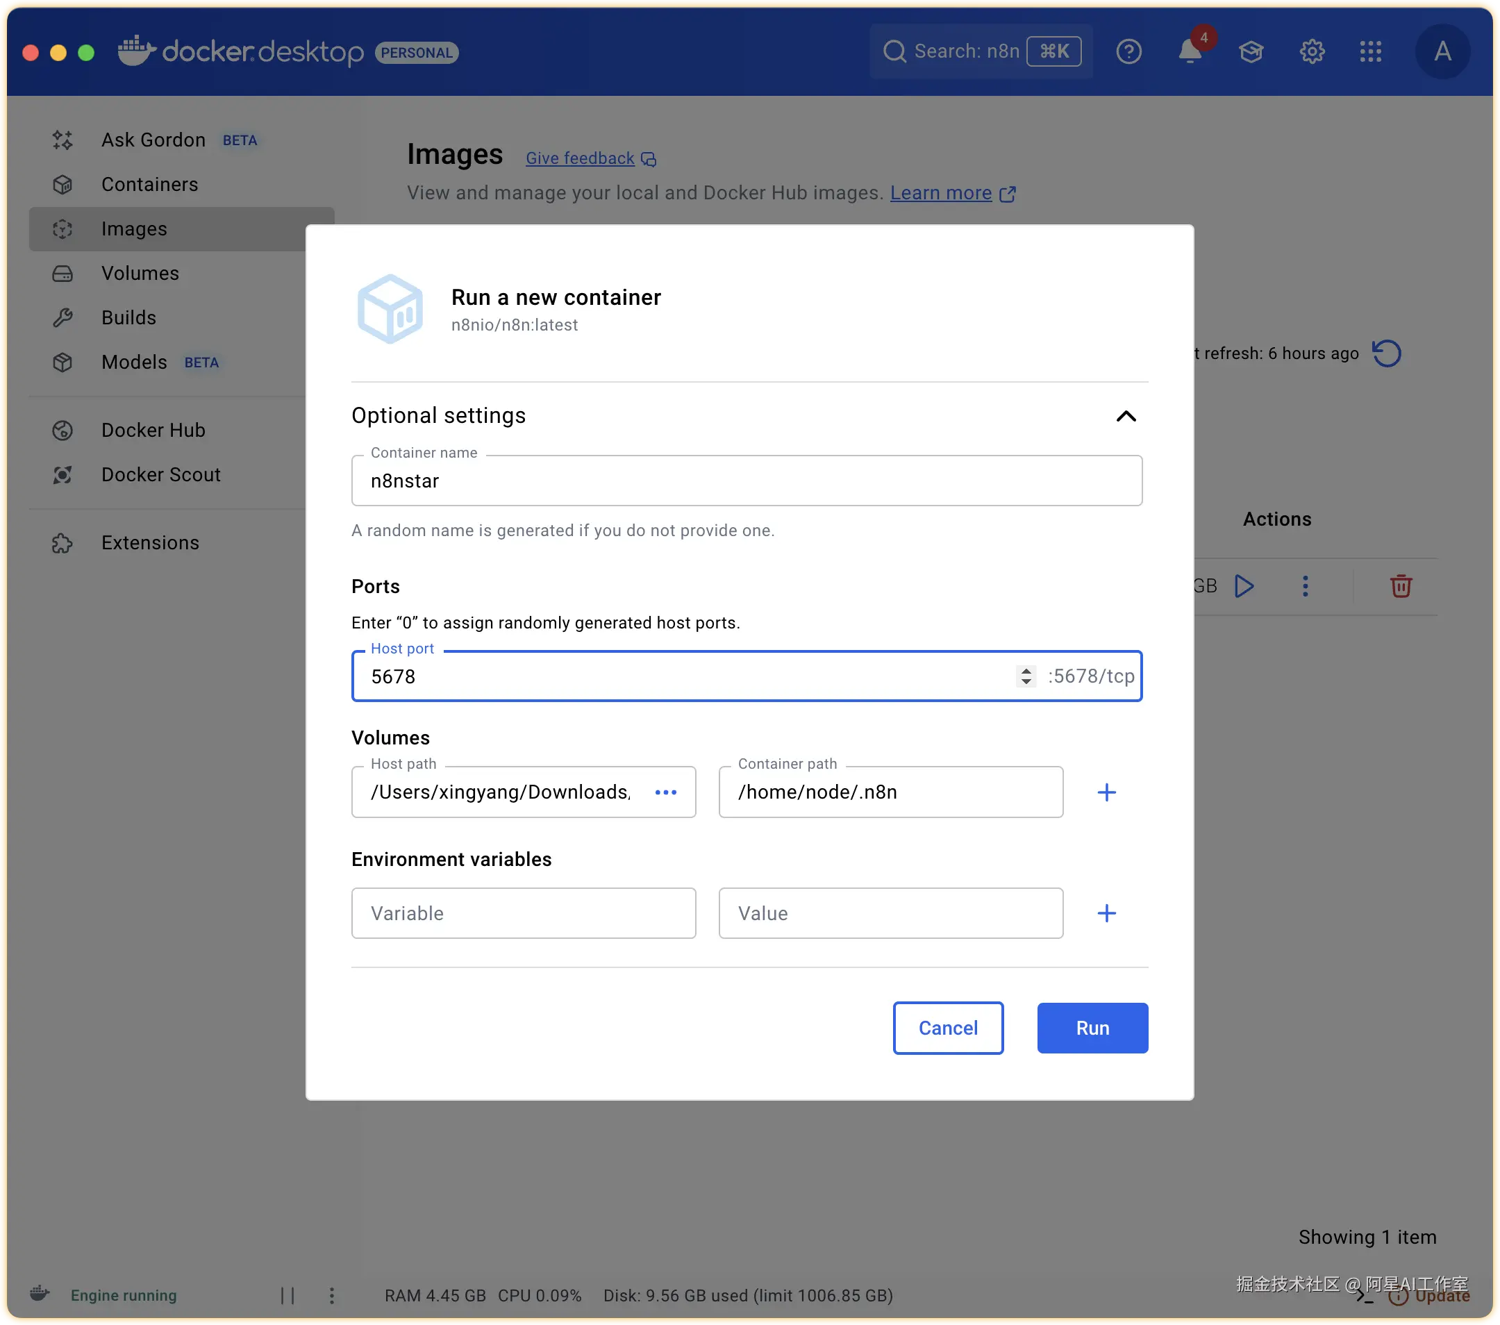Click the help question mark icon
Image resolution: width=1500 pixels, height=1325 pixels.
tap(1128, 51)
